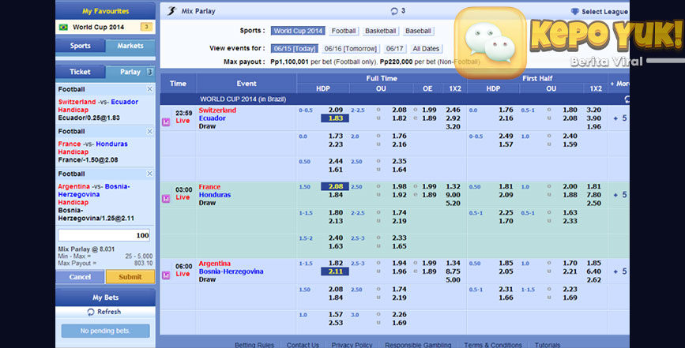Pick Argentina 1X2 full time odds 1.34

point(453,263)
